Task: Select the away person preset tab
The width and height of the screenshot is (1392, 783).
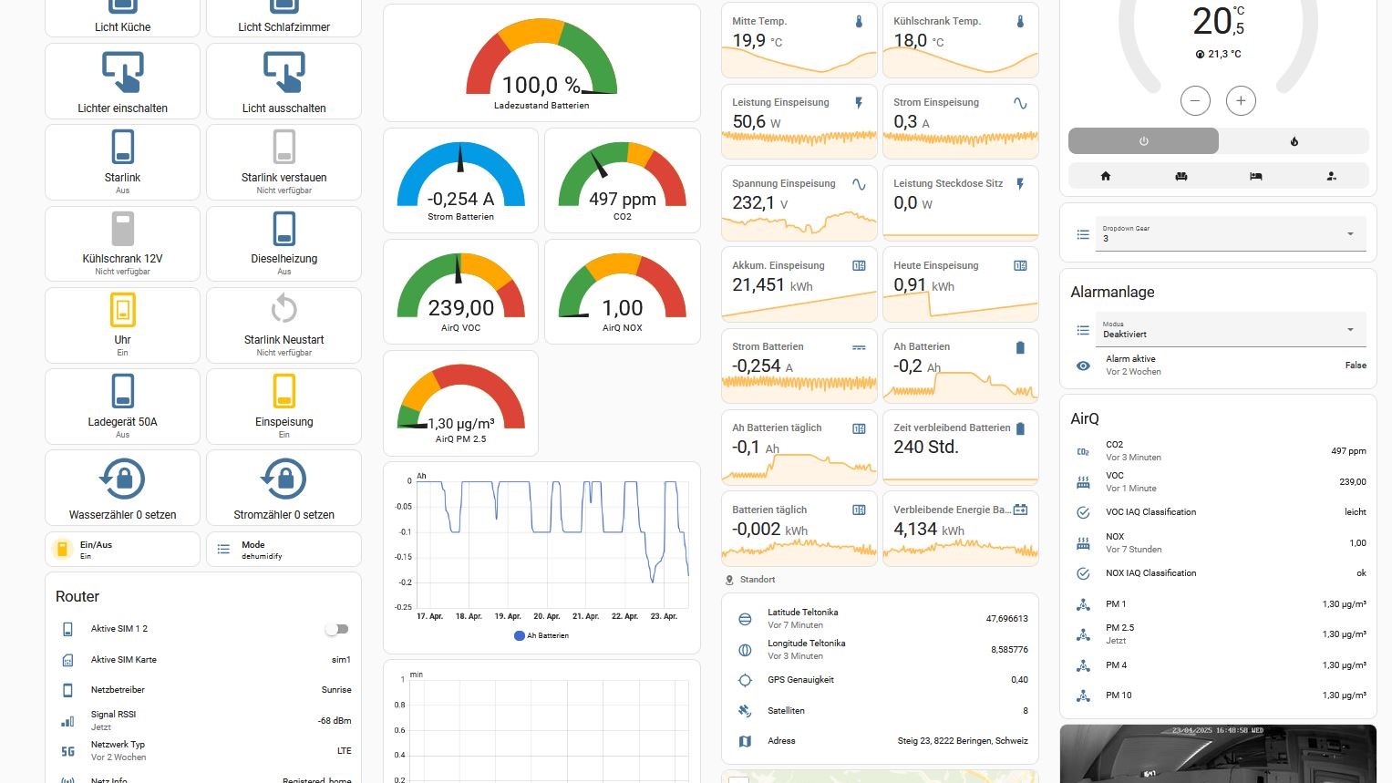Action: click(1331, 176)
